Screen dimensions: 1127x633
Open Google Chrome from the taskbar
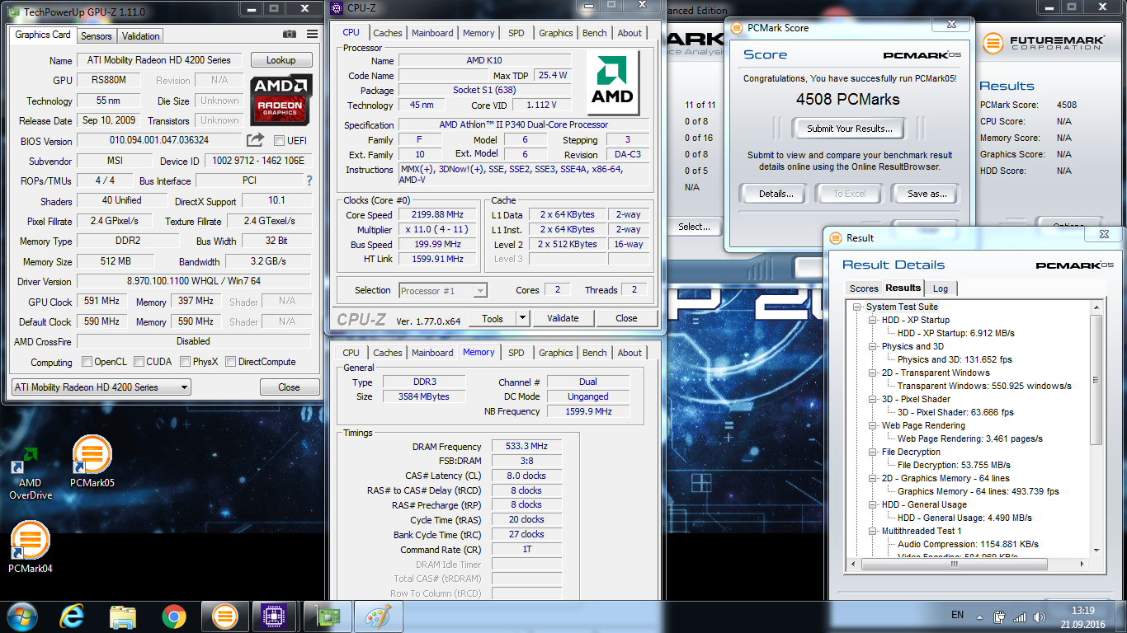pos(173,617)
